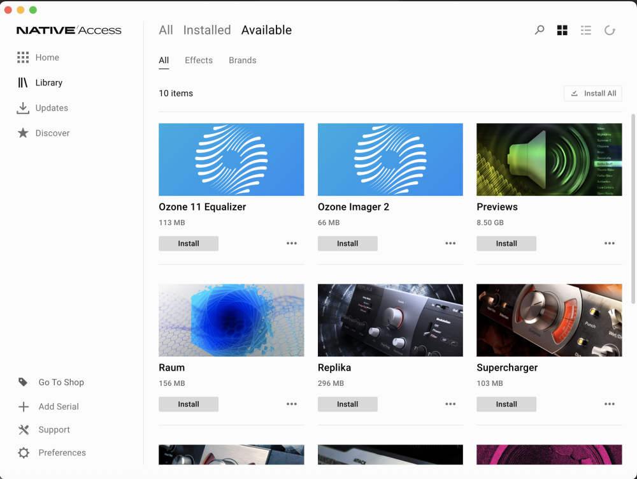
Task: Click the Preferences gear icon
Action: (24, 453)
